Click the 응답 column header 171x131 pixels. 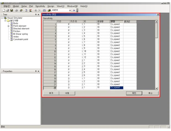click(117, 22)
